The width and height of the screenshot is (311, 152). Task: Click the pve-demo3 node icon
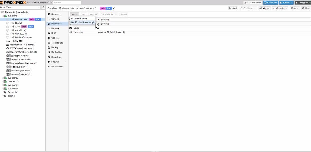coord(5,81)
